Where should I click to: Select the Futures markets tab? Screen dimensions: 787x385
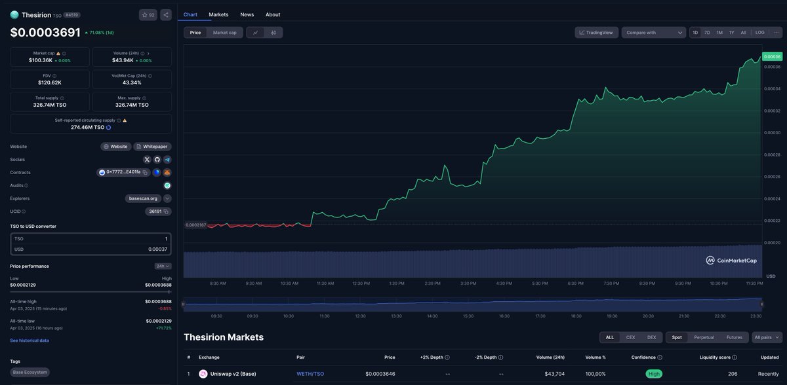734,337
